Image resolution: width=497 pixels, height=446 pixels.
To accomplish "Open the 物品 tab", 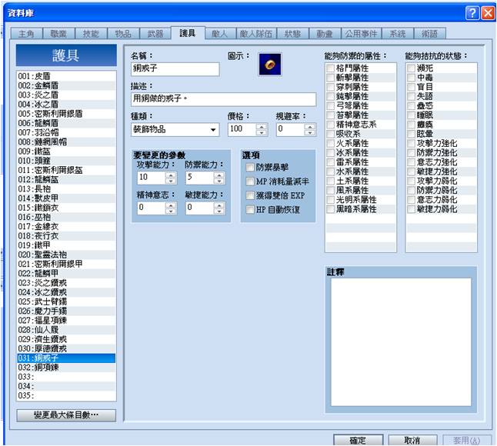I will point(123,34).
